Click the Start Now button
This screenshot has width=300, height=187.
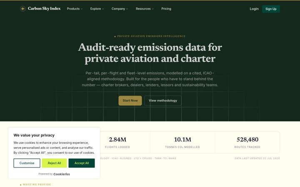(x=130, y=101)
